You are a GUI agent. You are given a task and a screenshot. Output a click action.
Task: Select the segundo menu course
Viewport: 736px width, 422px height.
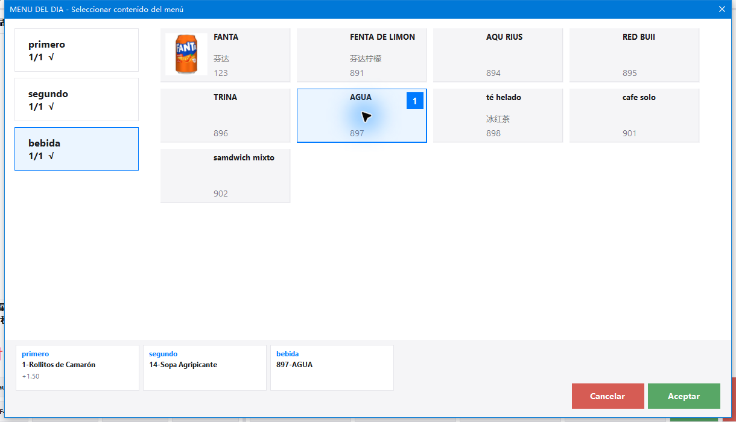point(77,99)
